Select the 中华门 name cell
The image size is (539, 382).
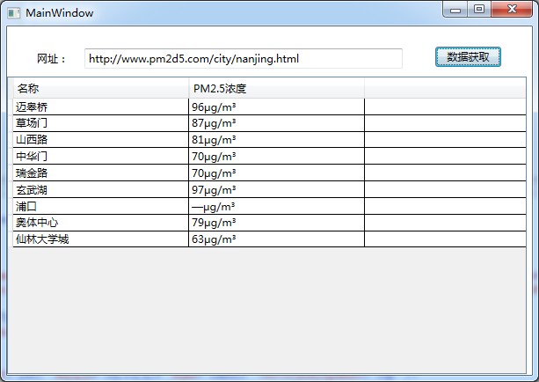point(101,157)
